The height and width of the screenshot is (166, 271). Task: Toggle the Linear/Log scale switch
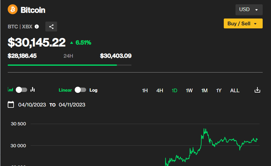click(81, 90)
